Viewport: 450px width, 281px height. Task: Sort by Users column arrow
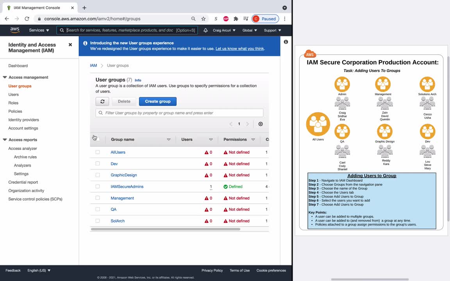(x=211, y=139)
